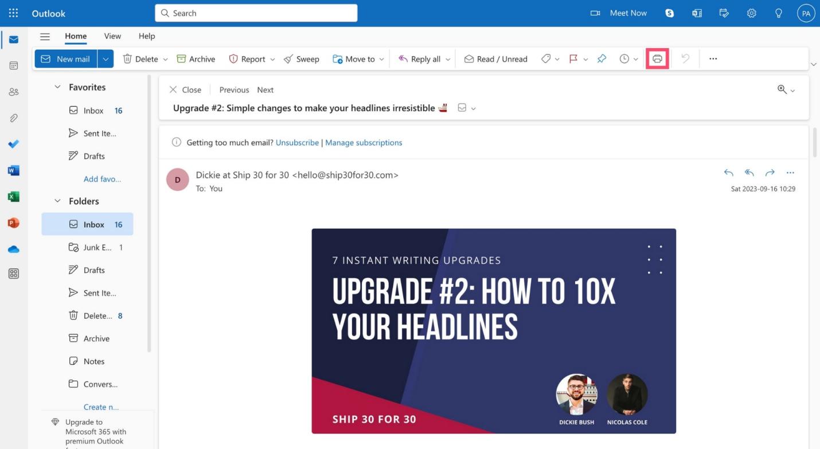The image size is (820, 449).
Task: Open Skype from the header
Action: click(x=669, y=13)
